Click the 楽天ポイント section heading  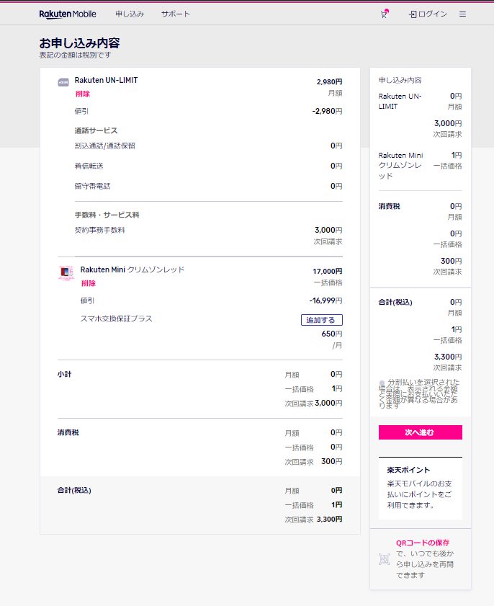(x=408, y=470)
